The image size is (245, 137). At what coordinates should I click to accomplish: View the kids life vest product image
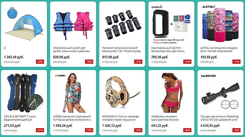coord(73,25)
